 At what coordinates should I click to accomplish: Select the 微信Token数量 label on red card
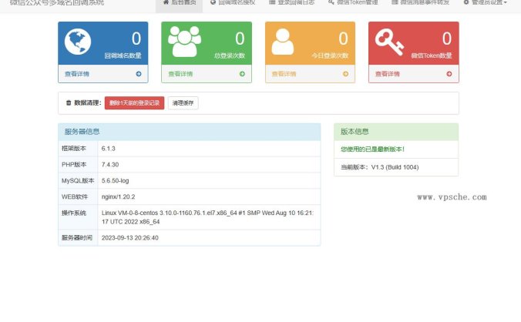coord(432,55)
